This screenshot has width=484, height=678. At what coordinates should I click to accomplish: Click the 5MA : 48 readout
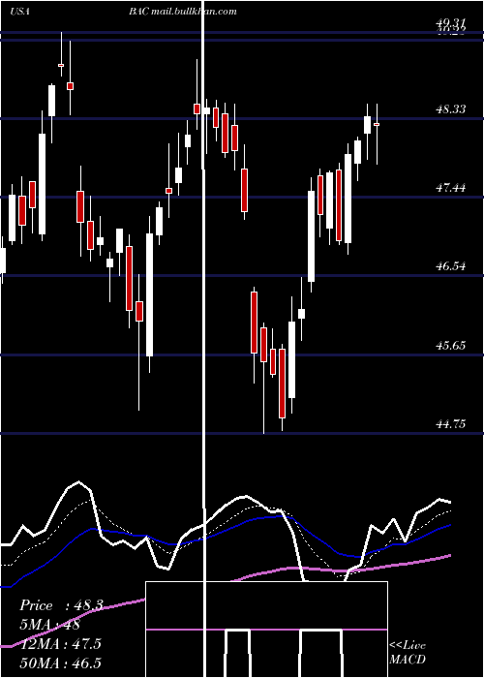click(50, 625)
